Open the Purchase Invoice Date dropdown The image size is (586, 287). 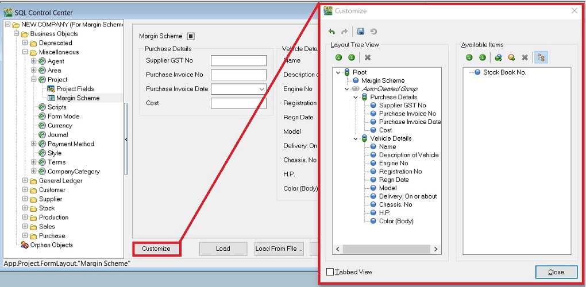click(262, 89)
